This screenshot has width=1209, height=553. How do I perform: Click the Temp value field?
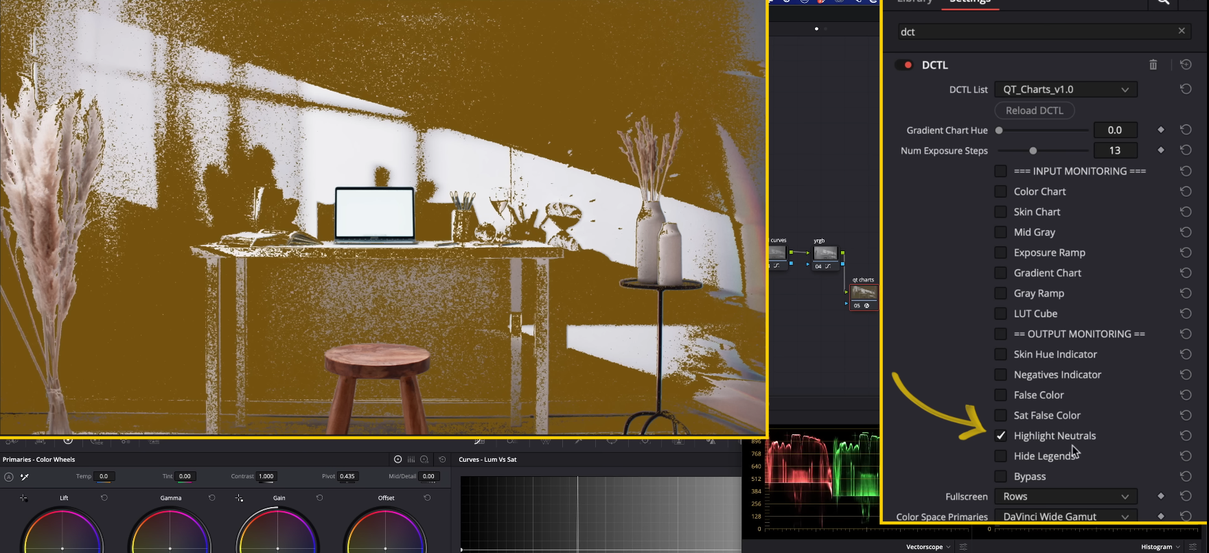104,476
